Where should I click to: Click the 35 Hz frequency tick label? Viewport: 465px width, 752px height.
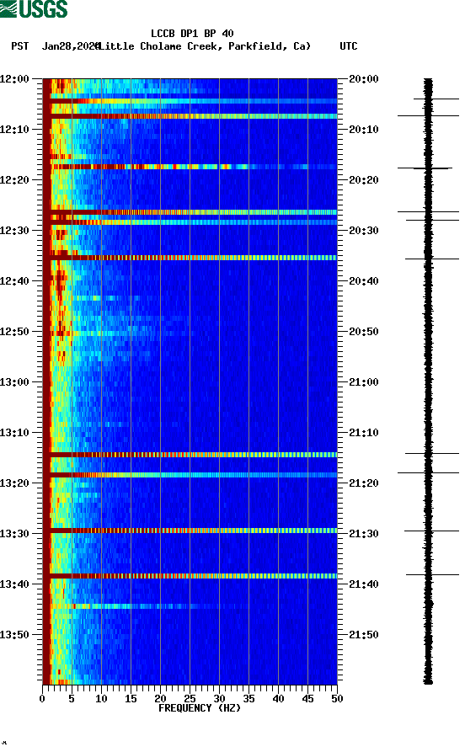point(249,699)
